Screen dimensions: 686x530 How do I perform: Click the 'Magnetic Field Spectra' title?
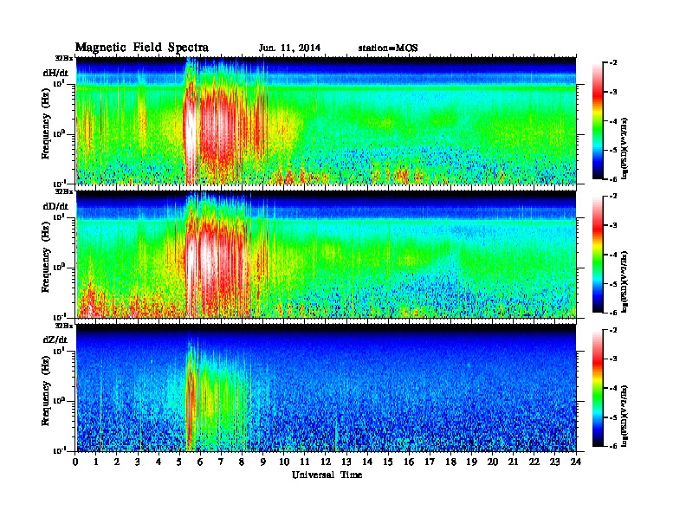tap(142, 48)
